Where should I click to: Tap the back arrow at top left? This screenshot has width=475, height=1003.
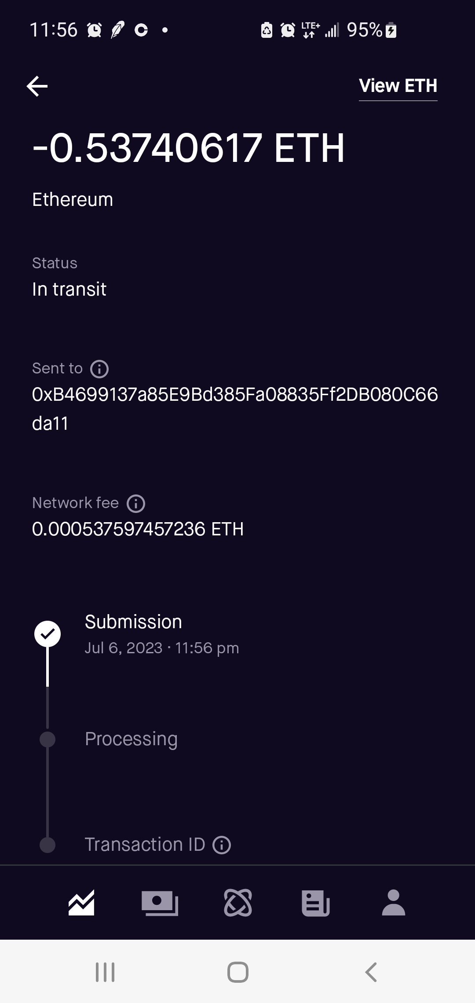tap(37, 86)
